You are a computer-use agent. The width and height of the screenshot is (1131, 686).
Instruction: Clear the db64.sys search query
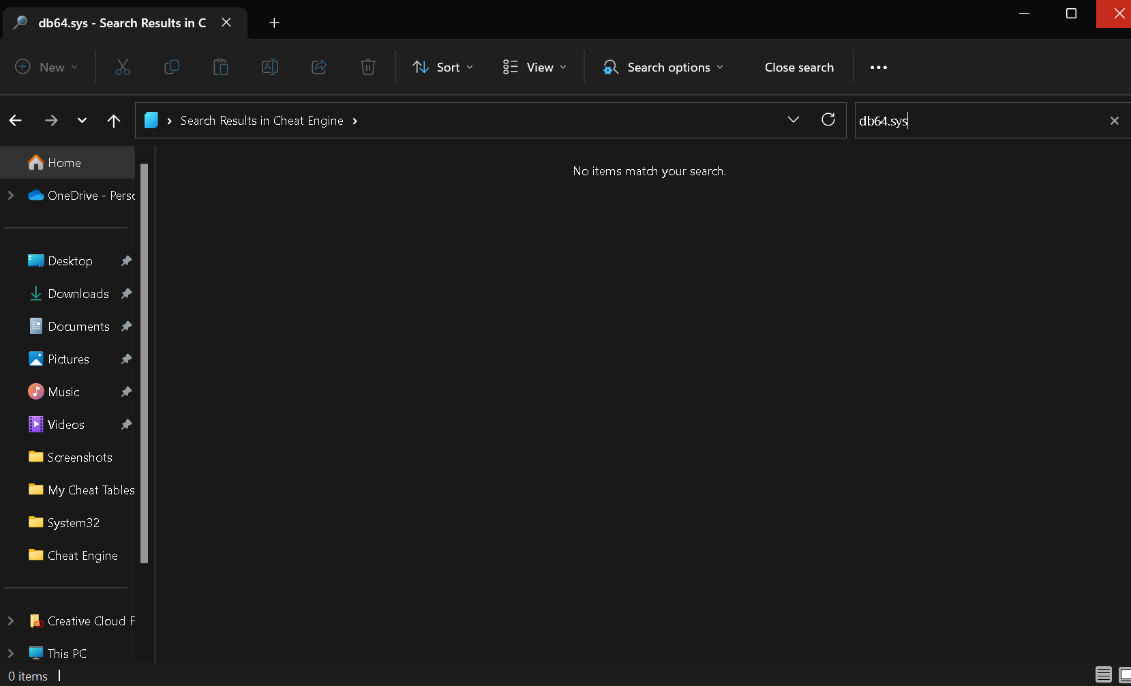click(1115, 120)
